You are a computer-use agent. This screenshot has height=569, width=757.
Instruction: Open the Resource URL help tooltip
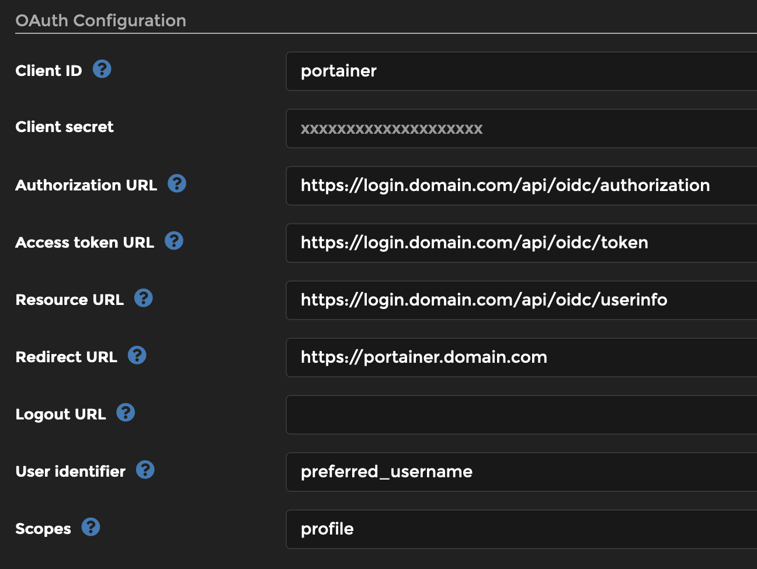pos(144,298)
